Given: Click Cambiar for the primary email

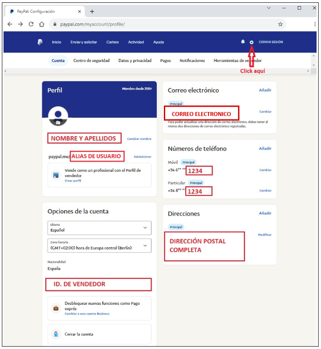Looking at the screenshot, I should 265,112.
